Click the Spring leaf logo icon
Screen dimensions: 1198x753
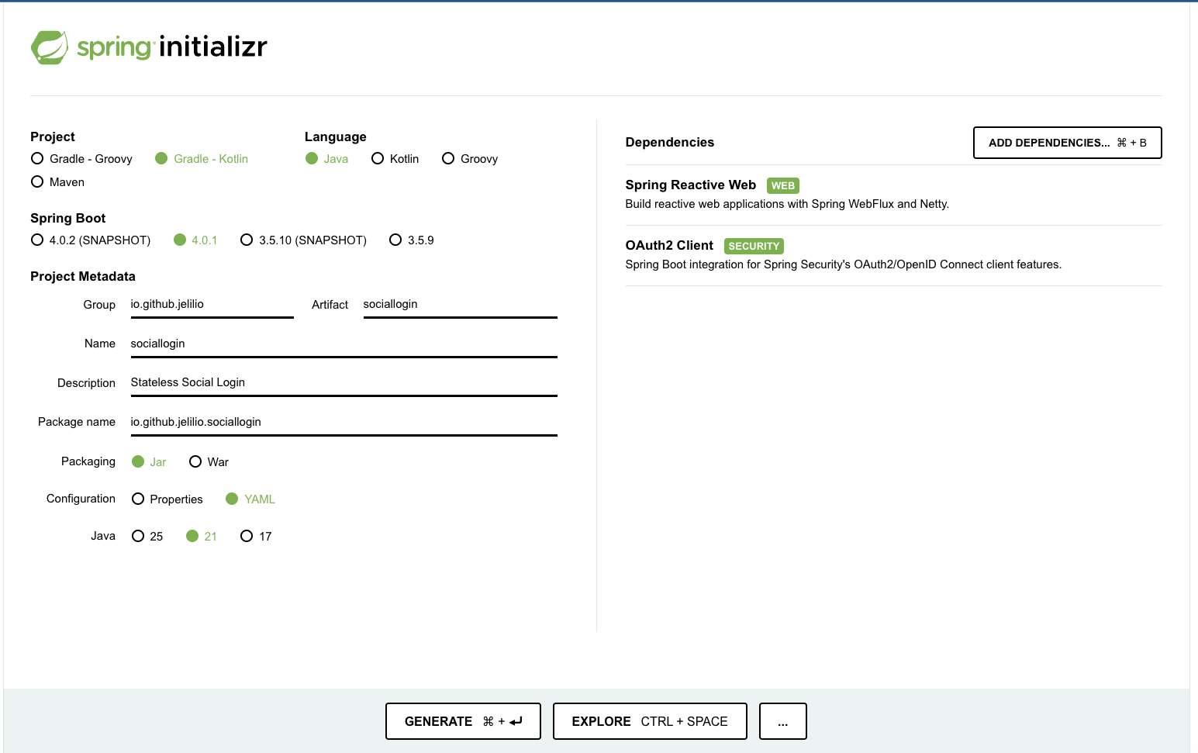pyautogui.click(x=50, y=47)
